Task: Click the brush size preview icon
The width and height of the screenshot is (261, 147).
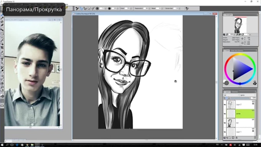Action: click(x=97, y=8)
